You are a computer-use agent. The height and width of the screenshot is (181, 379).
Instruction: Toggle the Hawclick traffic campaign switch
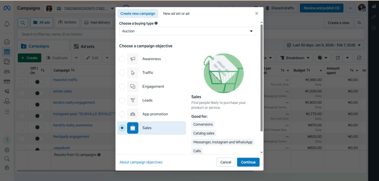[x=38, y=82]
